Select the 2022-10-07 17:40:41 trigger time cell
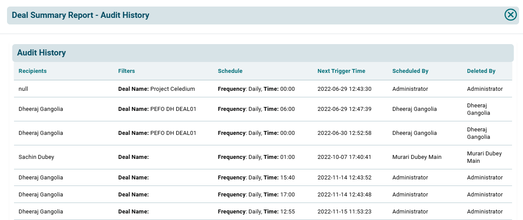 (x=344, y=157)
